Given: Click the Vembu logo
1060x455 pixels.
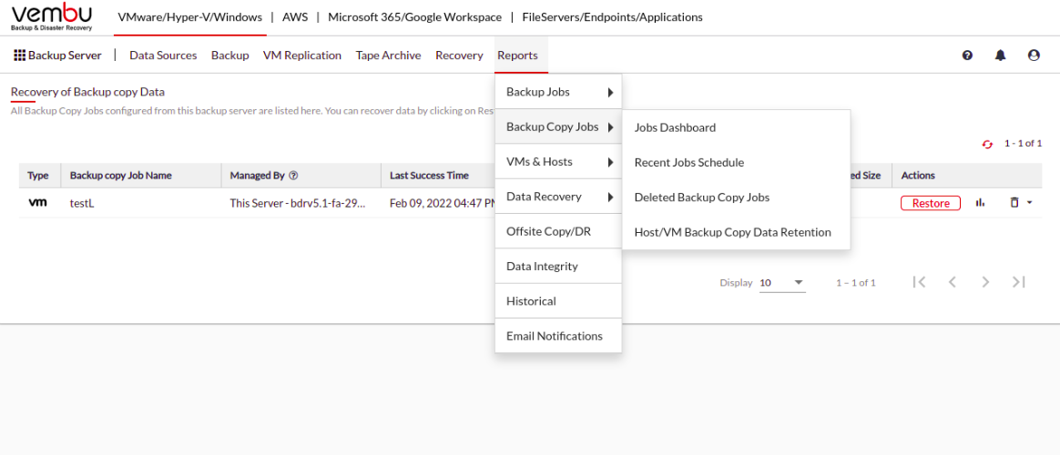Looking at the screenshot, I should 52,18.
